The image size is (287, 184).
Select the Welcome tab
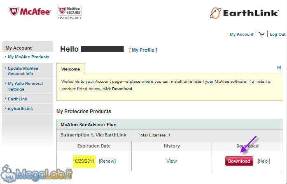click(70, 69)
